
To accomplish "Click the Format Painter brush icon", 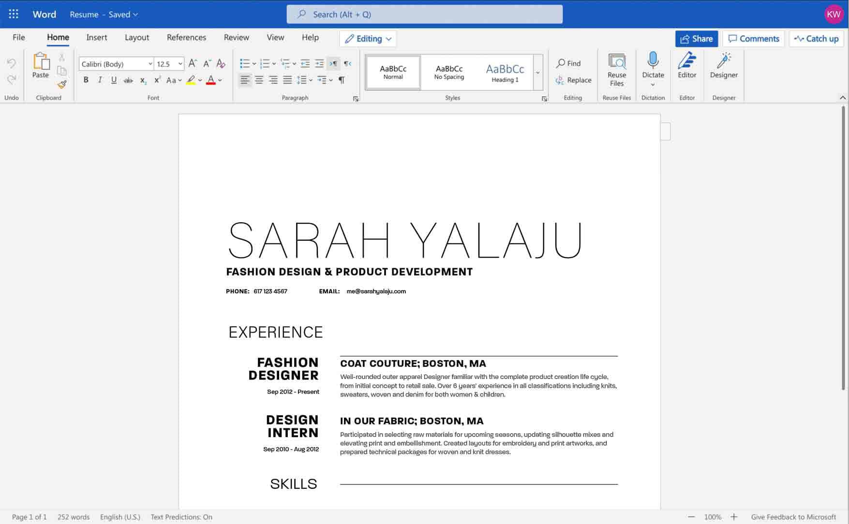I will click(x=62, y=85).
